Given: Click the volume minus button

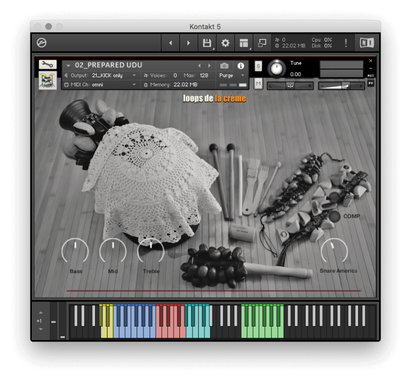Looking at the screenshot, I should tap(323, 86).
